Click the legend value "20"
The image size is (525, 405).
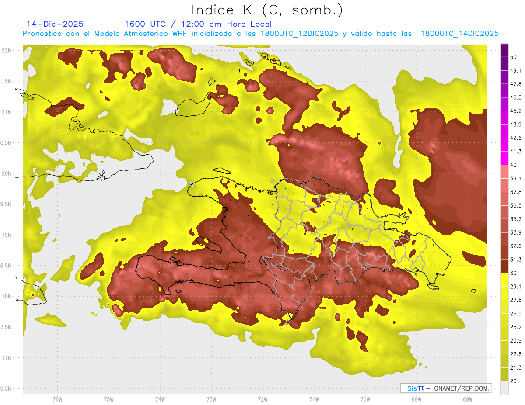click(x=514, y=381)
